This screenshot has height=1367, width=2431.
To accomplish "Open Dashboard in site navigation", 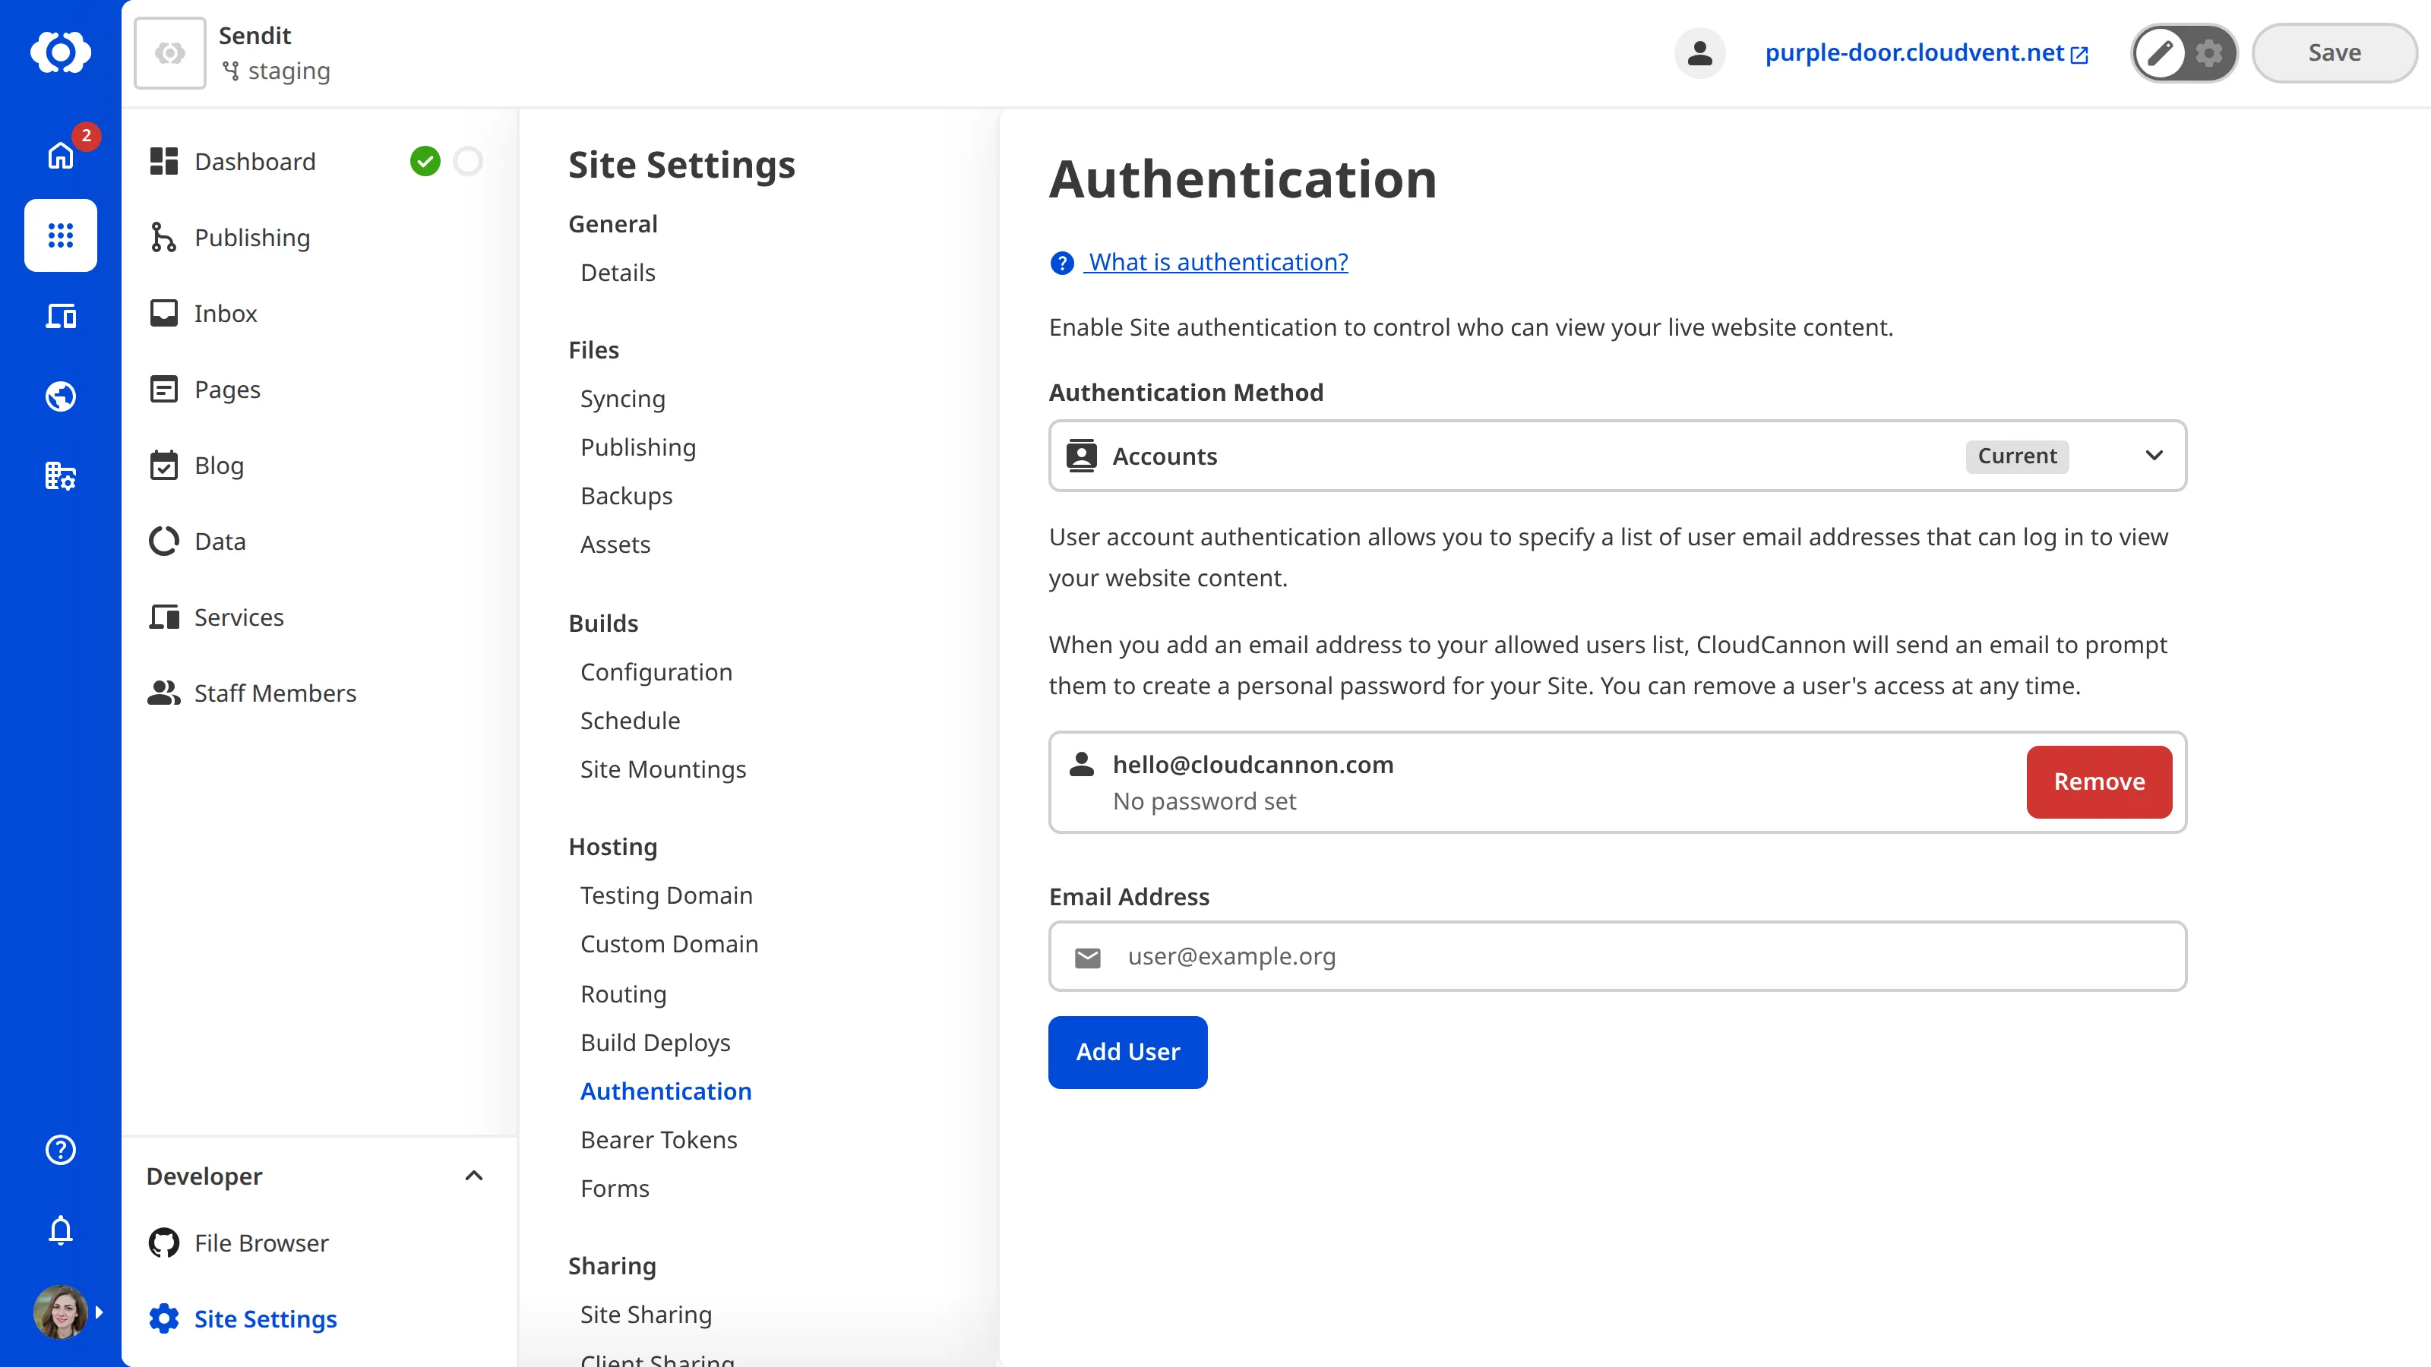I will coord(254,161).
